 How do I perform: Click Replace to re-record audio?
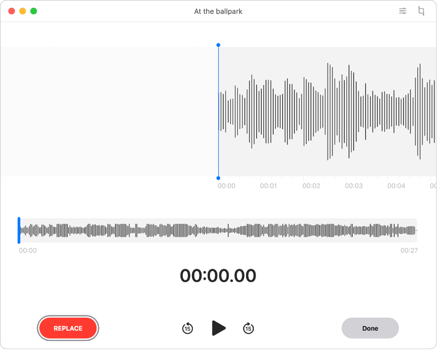point(68,328)
